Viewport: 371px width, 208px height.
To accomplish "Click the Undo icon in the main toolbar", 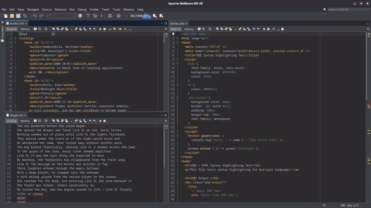I will (35, 16).
